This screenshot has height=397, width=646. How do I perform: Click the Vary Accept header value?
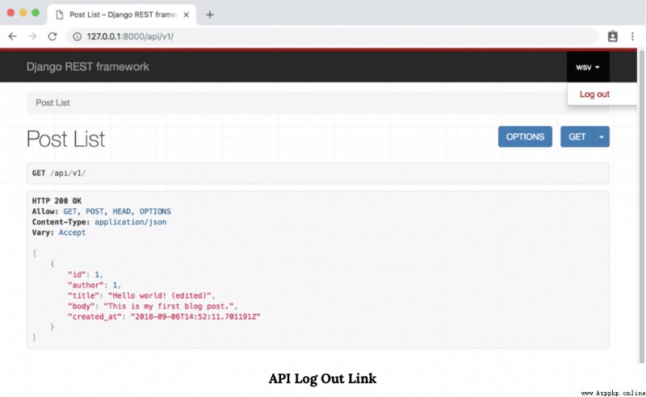pyautogui.click(x=72, y=232)
